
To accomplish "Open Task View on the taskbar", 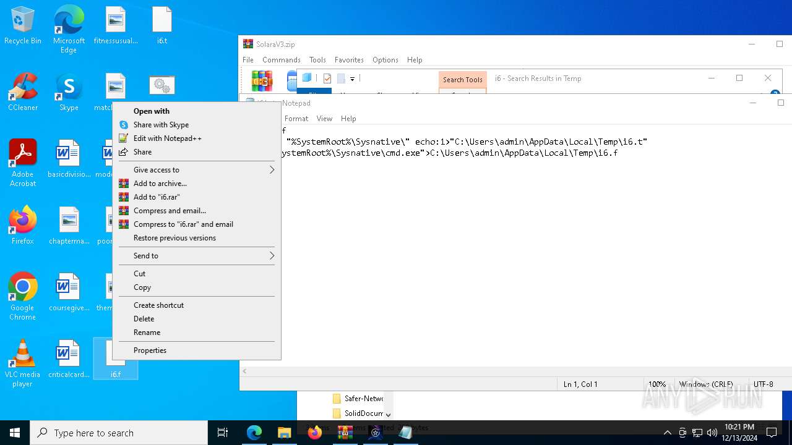I will (223, 433).
